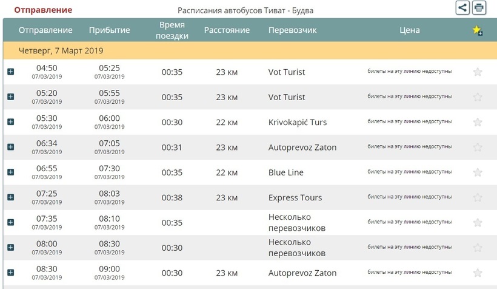Star the 08:30 Autoprevoz Zaton departure
The width and height of the screenshot is (497, 289).
(x=478, y=273)
